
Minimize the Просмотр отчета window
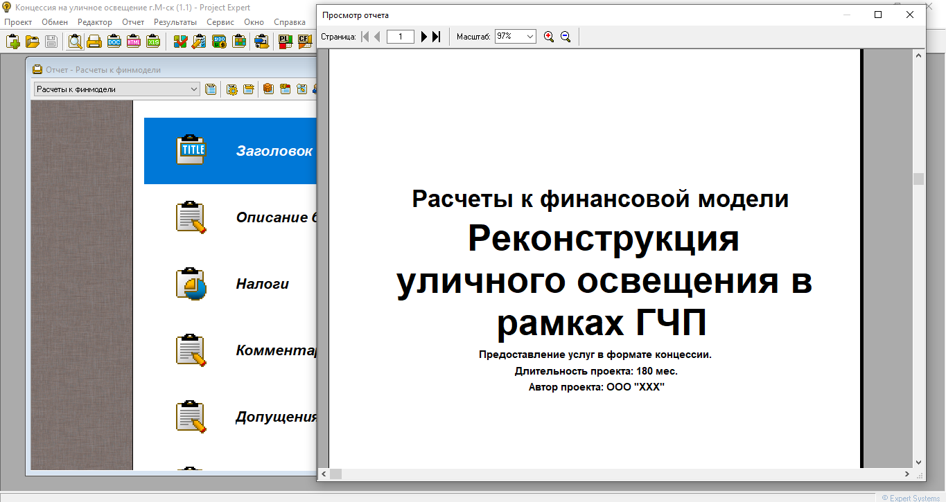[846, 15]
